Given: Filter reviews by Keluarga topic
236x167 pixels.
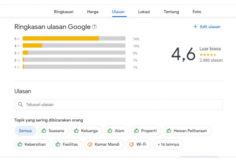Looking at the screenshot, I should click(x=86, y=131).
